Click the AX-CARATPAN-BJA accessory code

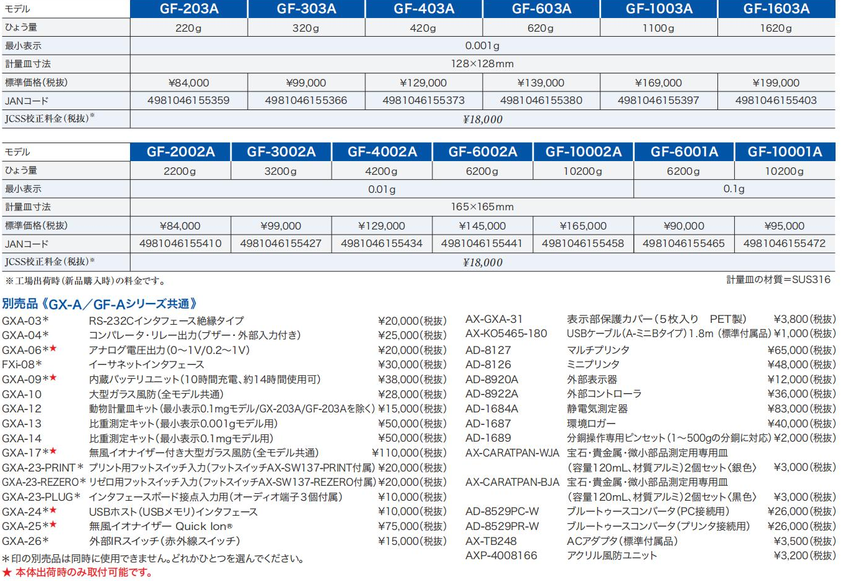[513, 482]
